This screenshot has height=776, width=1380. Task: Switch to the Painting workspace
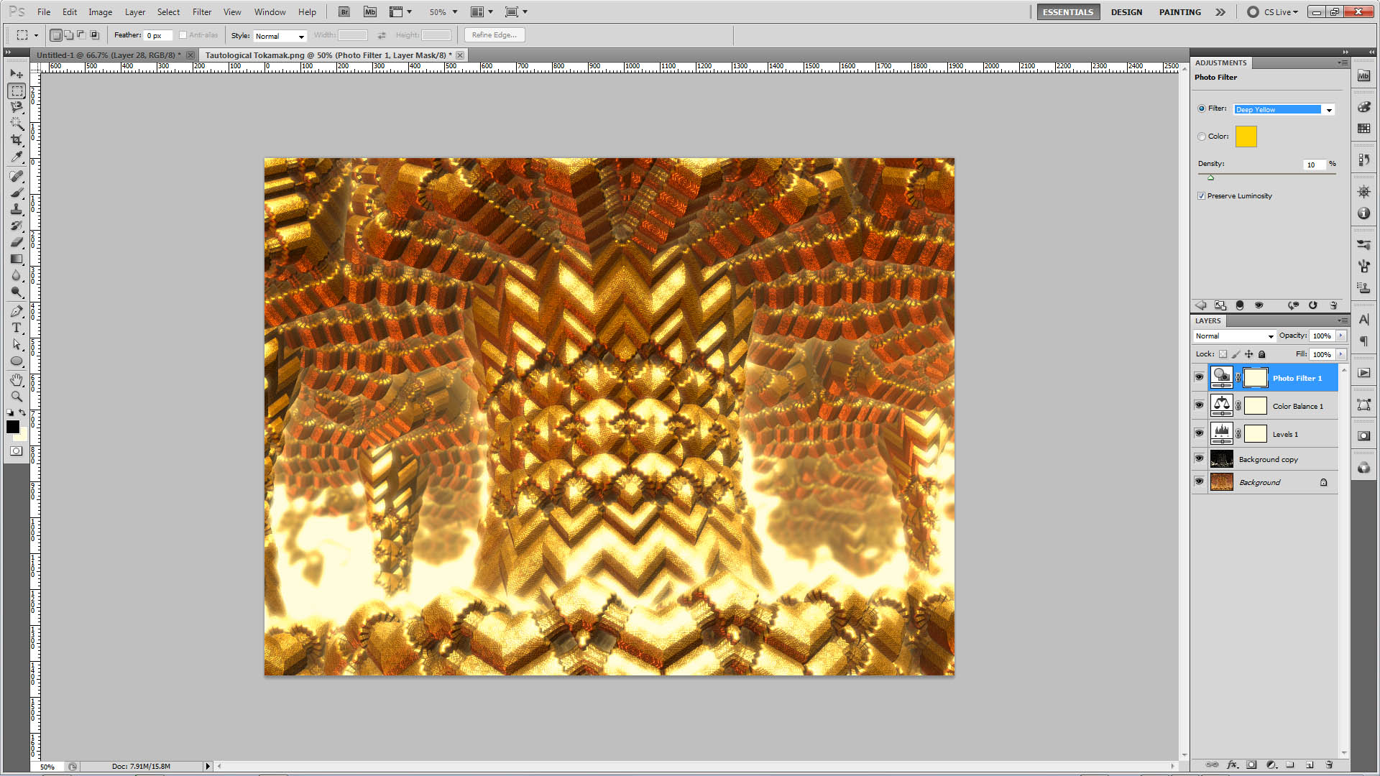click(x=1179, y=12)
